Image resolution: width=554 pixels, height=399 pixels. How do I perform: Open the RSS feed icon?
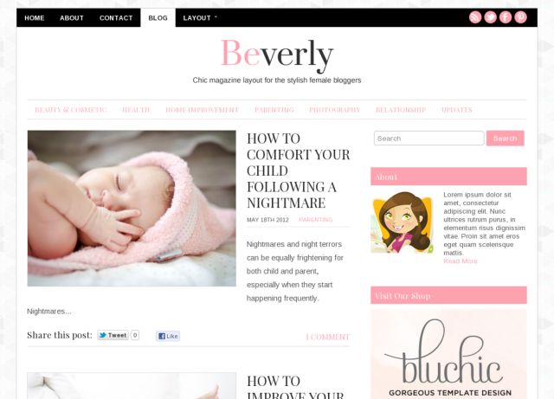(475, 17)
